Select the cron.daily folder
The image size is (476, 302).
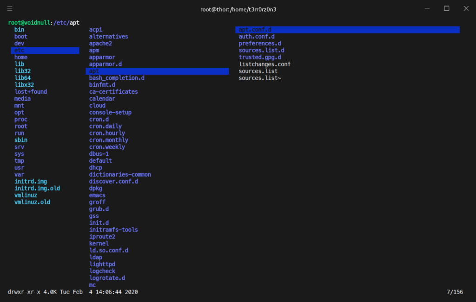(x=106, y=126)
